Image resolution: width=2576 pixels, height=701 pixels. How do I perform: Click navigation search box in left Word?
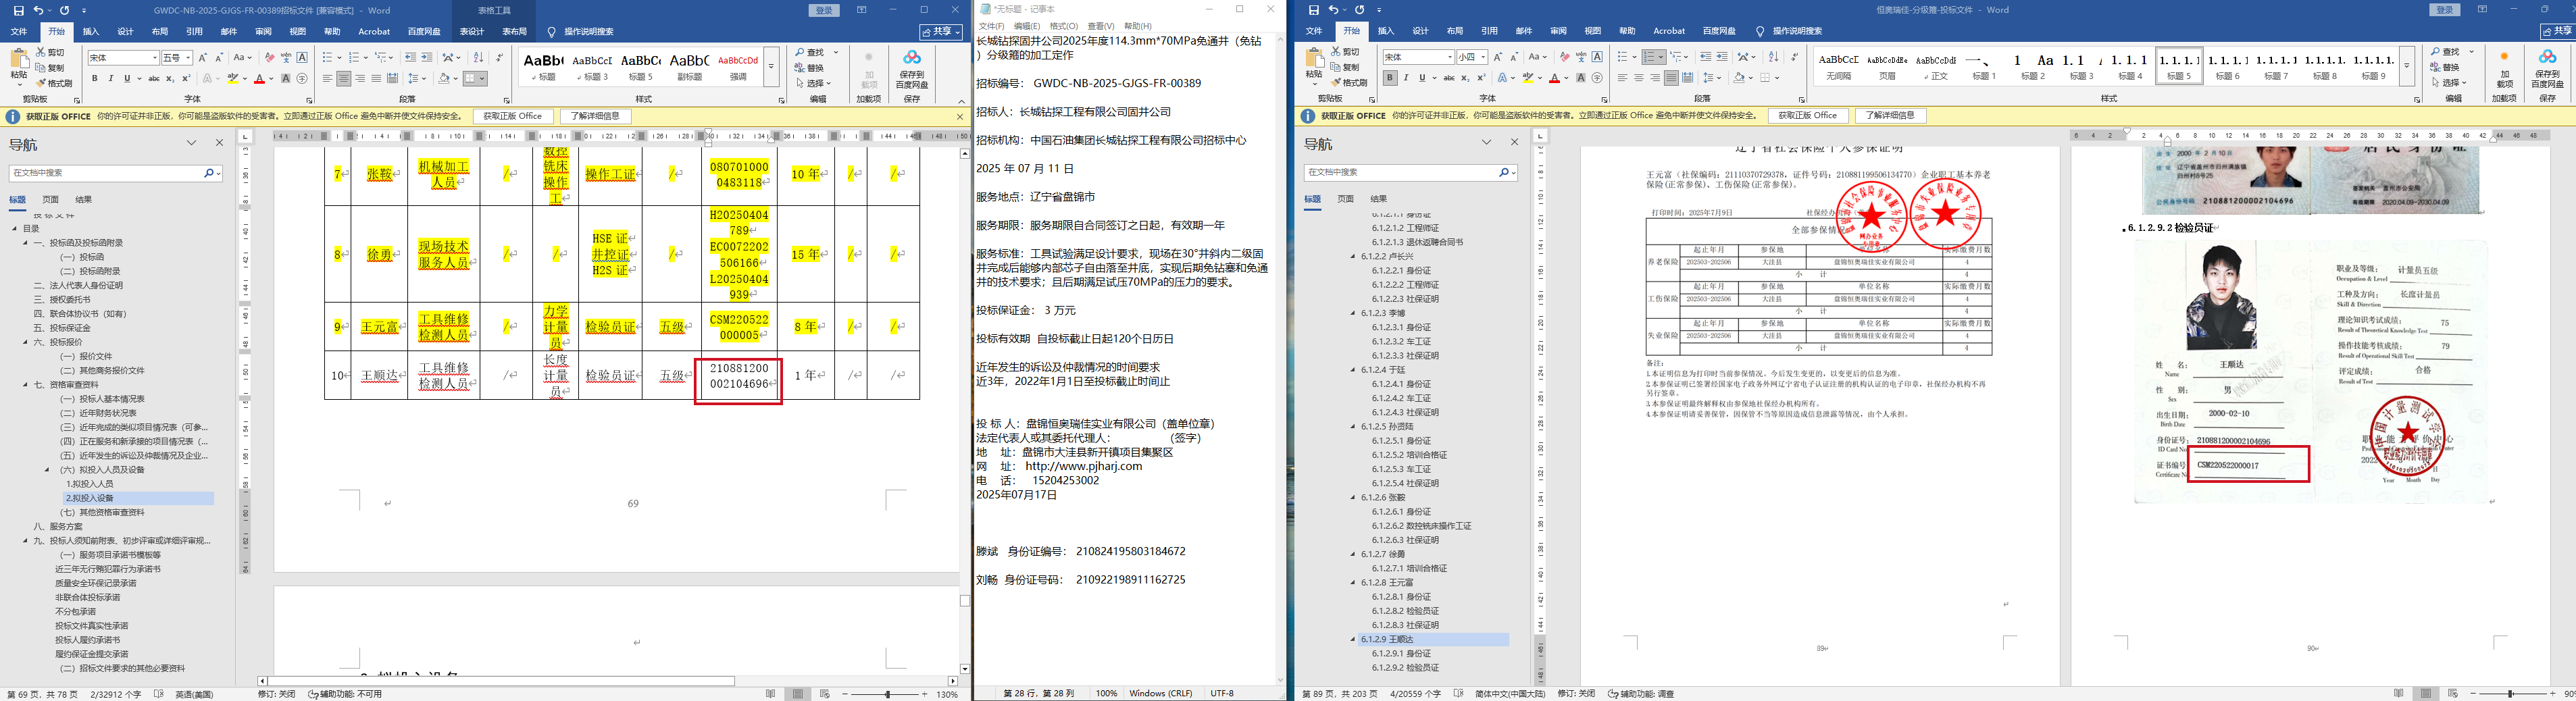(x=115, y=173)
